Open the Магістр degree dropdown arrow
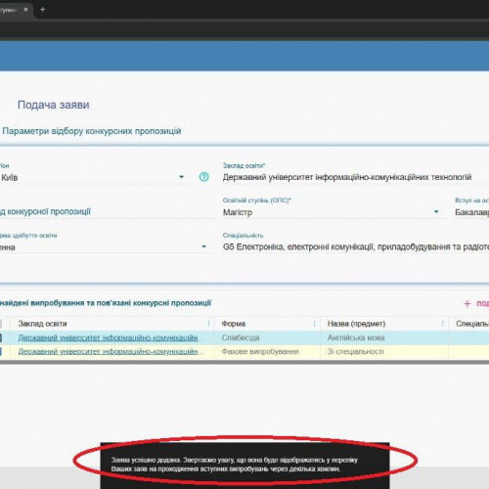The height and width of the screenshot is (489, 489). pyautogui.click(x=436, y=212)
